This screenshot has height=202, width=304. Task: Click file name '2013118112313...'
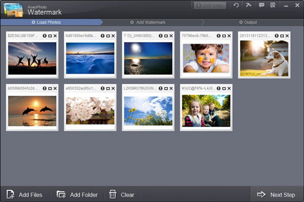coord(255,36)
